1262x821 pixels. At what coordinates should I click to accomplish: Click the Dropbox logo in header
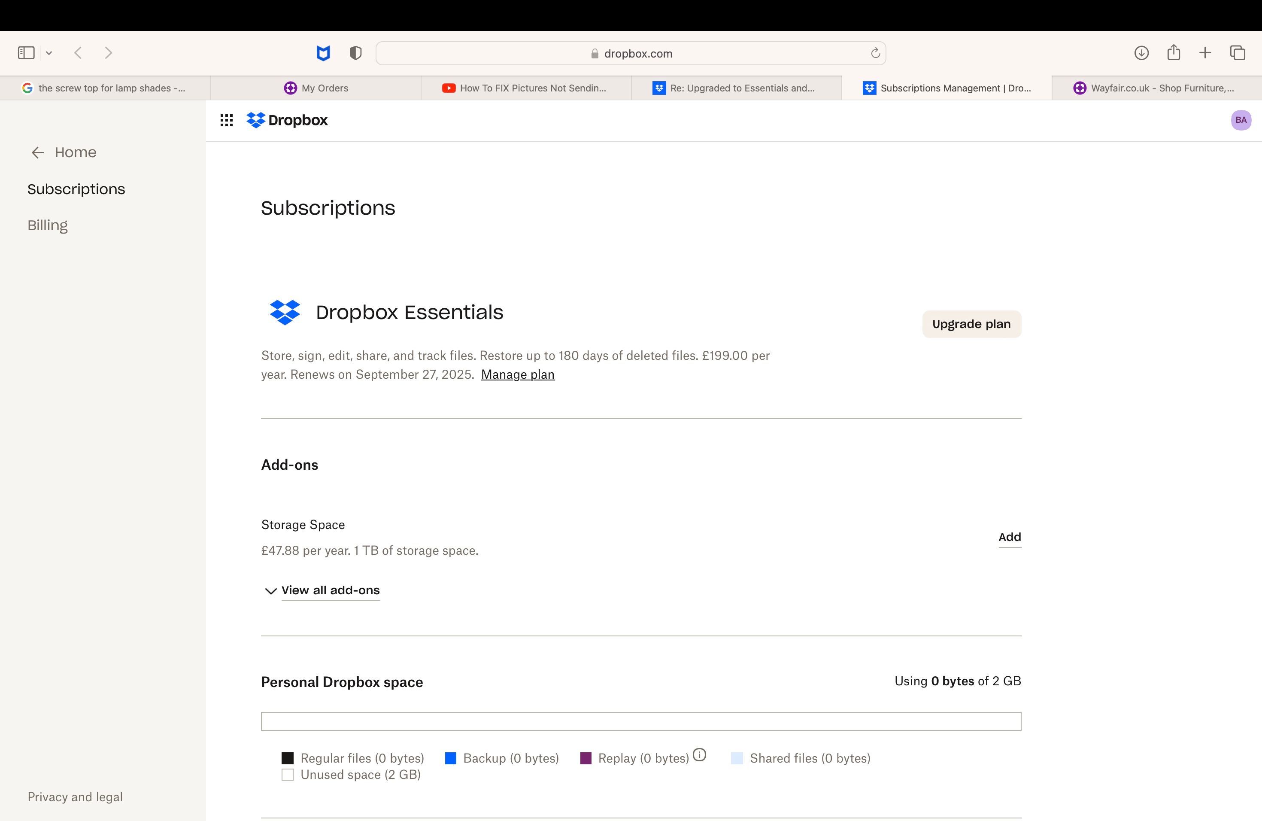coord(287,120)
